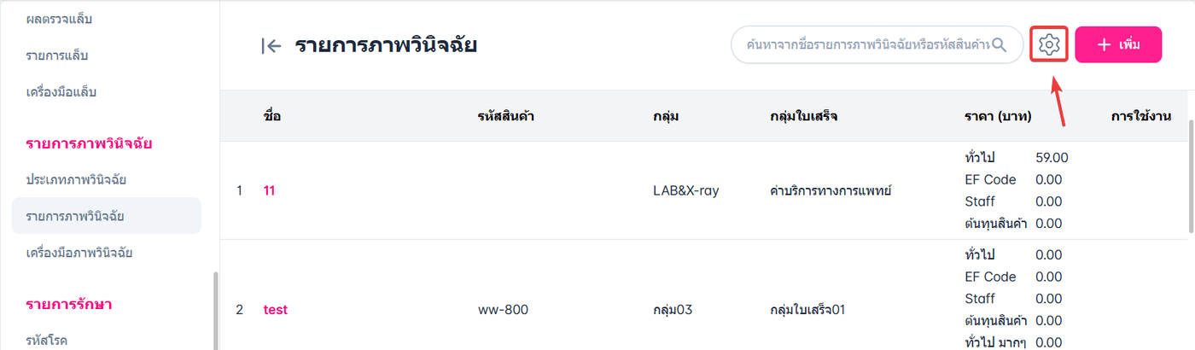Screen dimensions: 1195x350
Task: Click the collapse sidebar arrow icon
Action: [x=271, y=46]
